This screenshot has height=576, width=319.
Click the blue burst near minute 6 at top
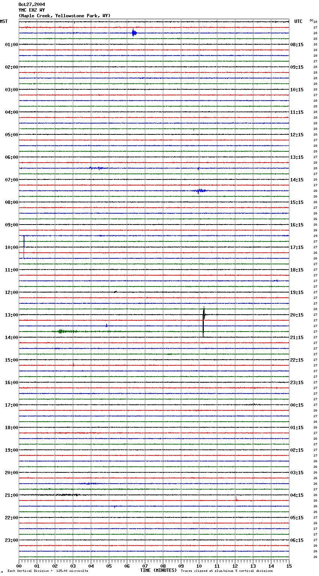click(134, 33)
